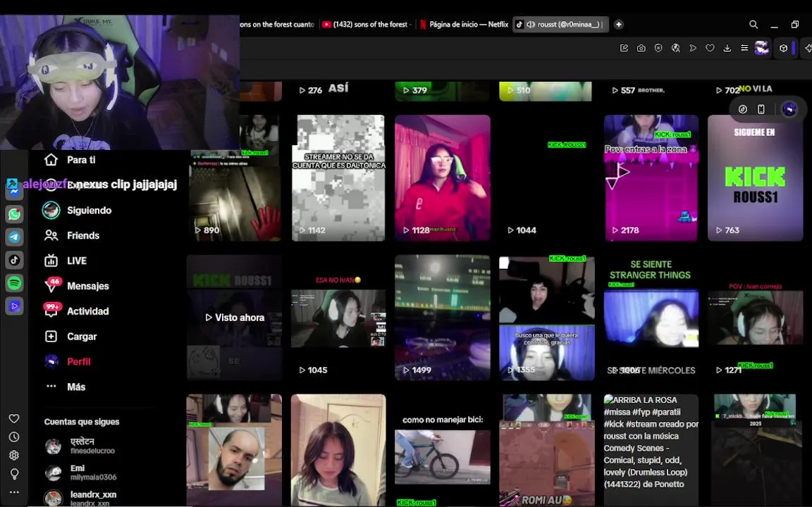Open TikTok LIVE section
Image resolution: width=812 pixels, height=507 pixels.
point(66,261)
